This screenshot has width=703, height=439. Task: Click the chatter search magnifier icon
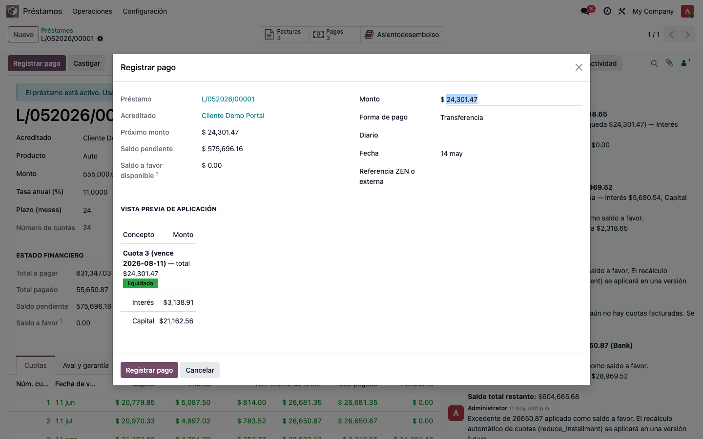pos(654,63)
